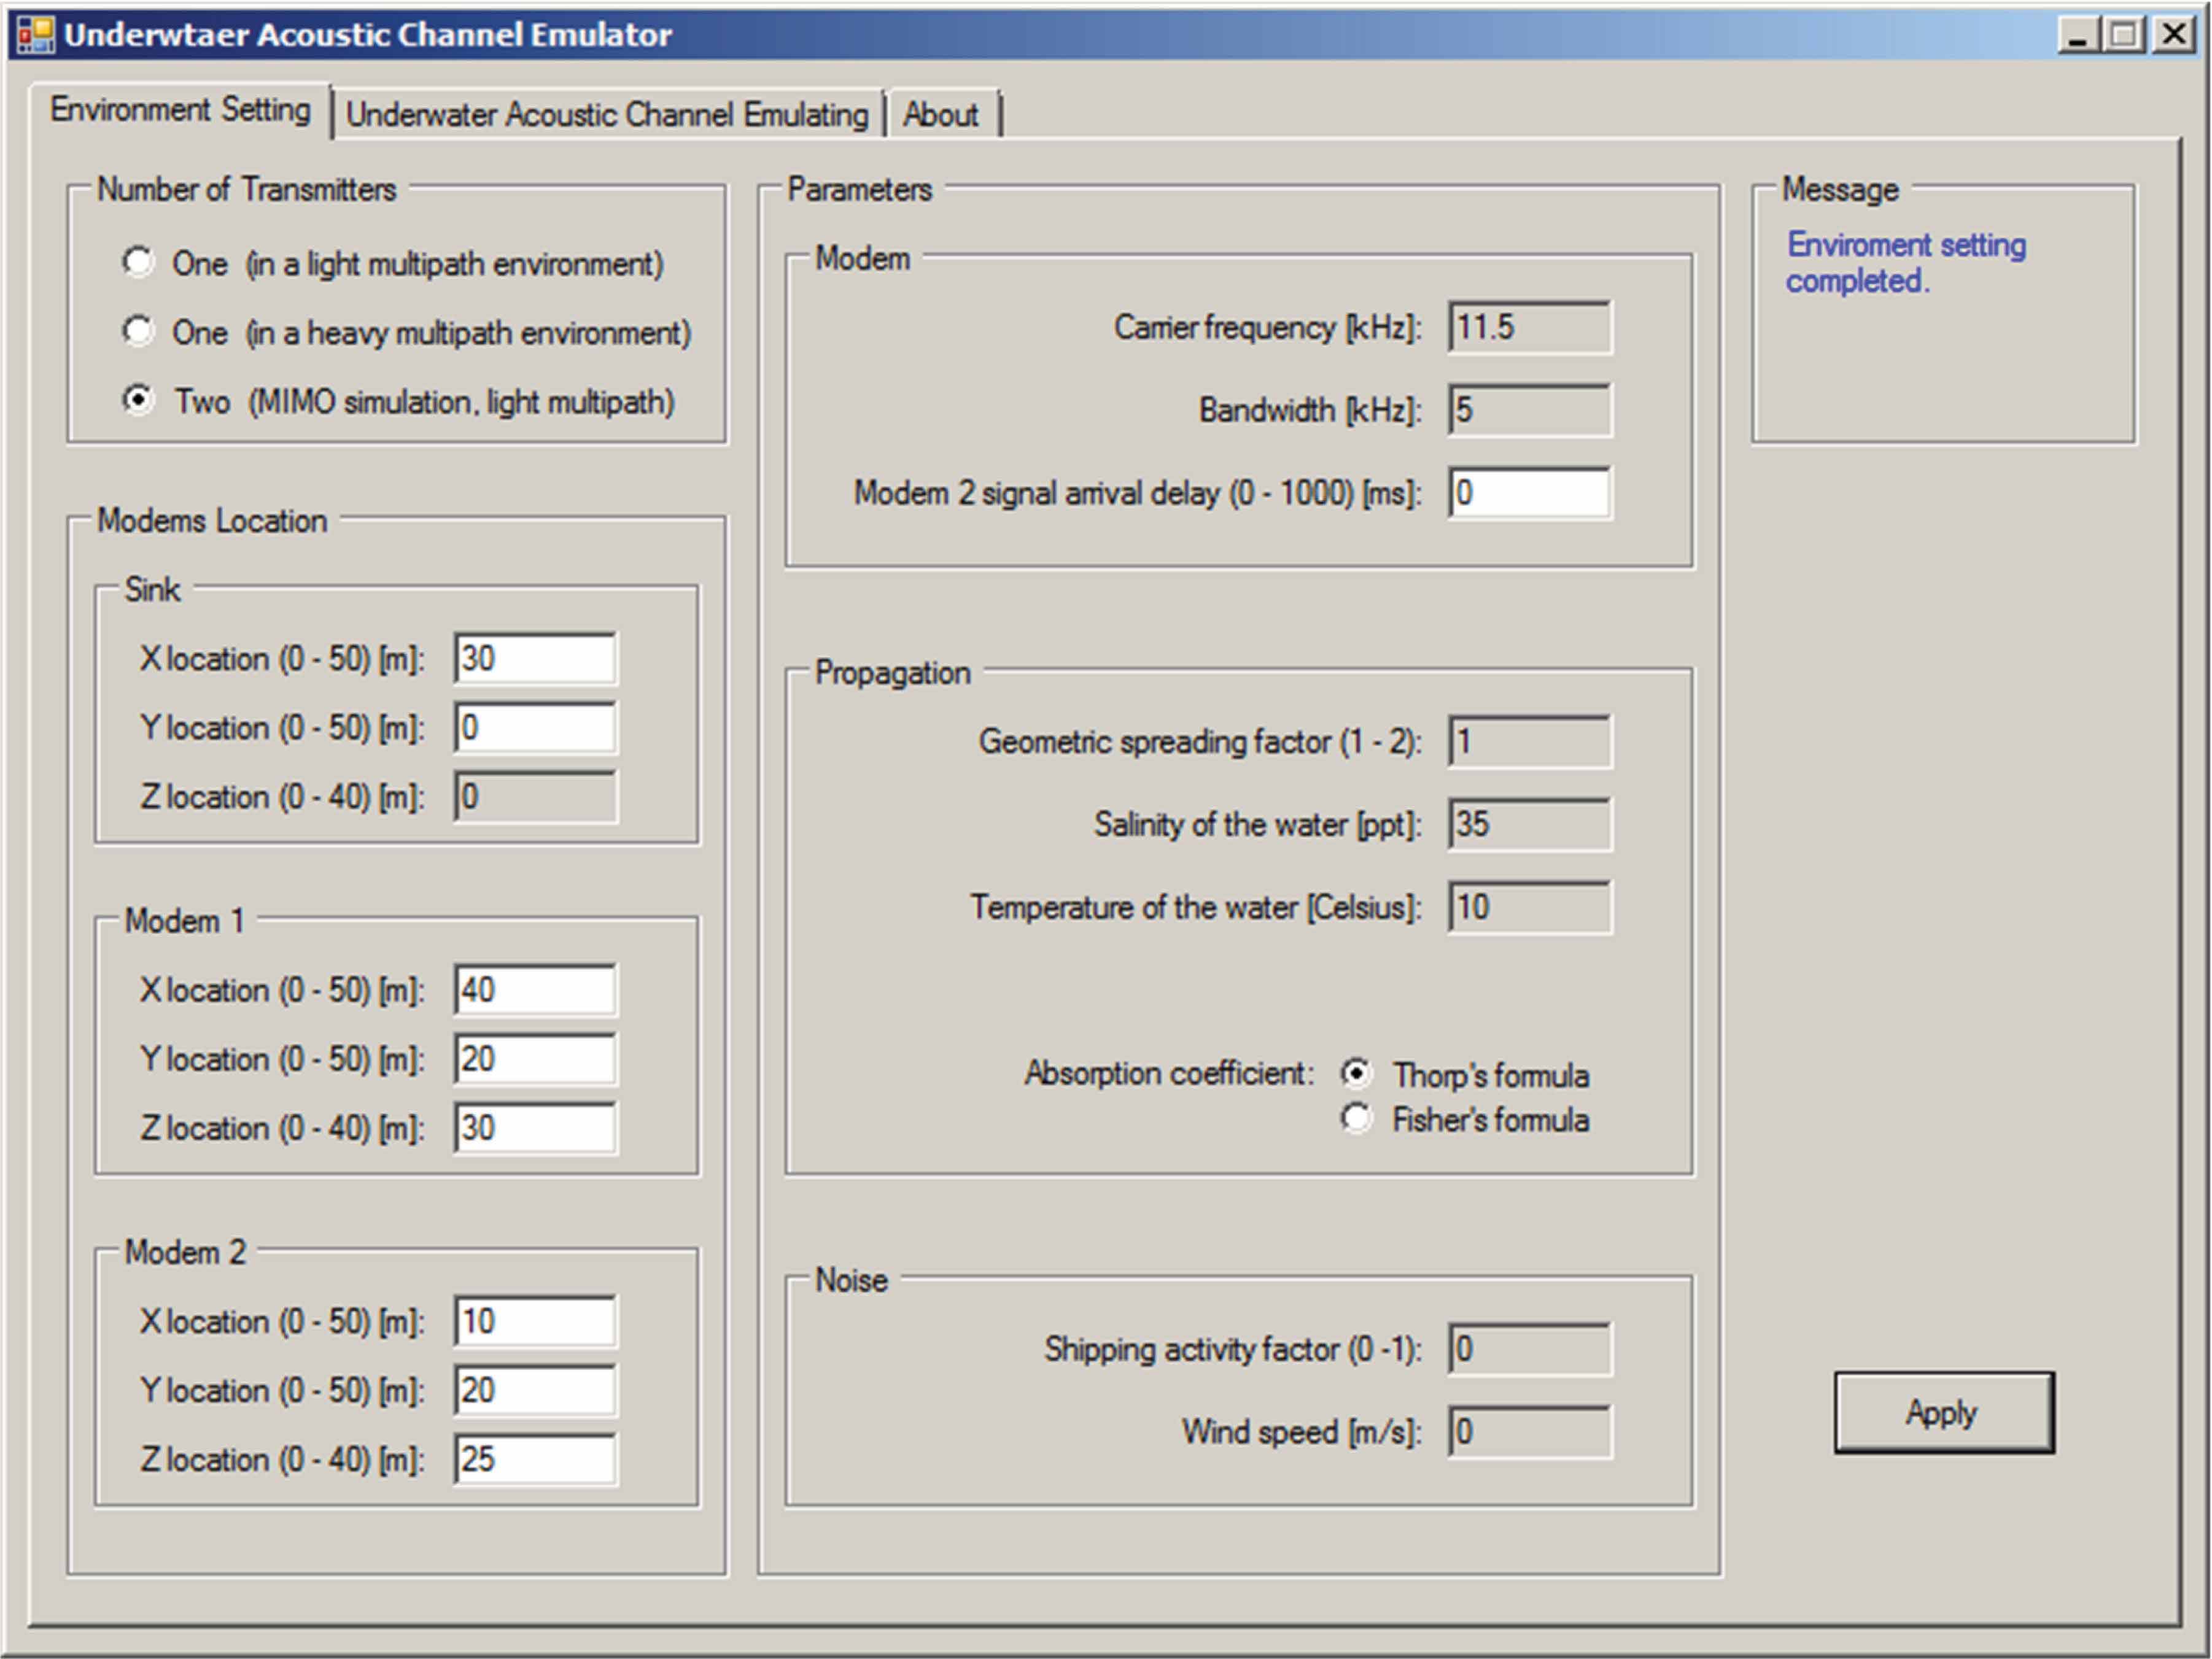Click Sink X location input field
This screenshot has height=1659, width=2212.
[535, 658]
